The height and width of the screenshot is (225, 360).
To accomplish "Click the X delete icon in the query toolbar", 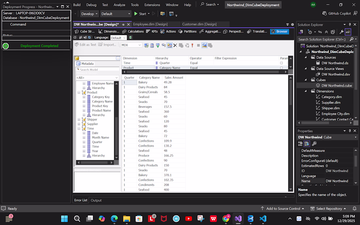I will point(175,45).
